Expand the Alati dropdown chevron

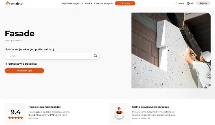click(x=91, y=3)
